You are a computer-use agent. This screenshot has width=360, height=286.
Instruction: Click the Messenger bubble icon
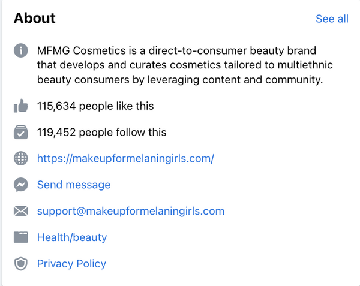click(x=21, y=185)
